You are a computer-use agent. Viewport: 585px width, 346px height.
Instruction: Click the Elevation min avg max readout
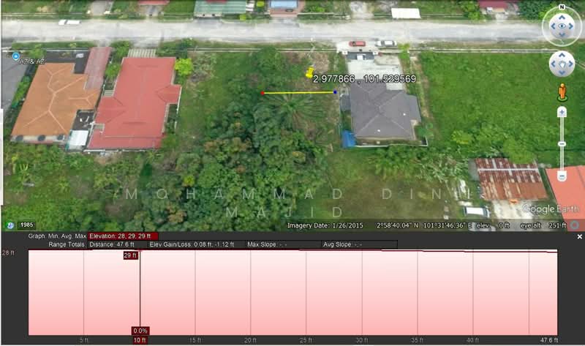(x=123, y=236)
